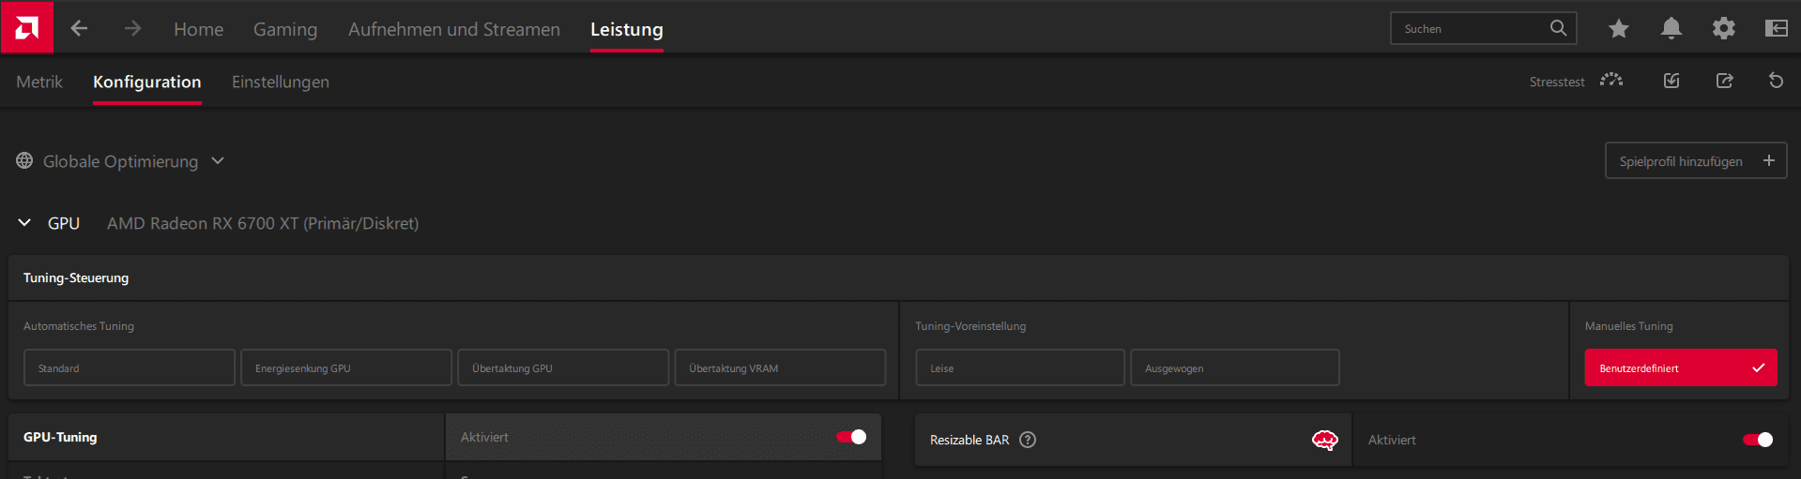Viewport: 1801px width, 479px height.
Task: Select the Leistung tab
Action: (x=627, y=29)
